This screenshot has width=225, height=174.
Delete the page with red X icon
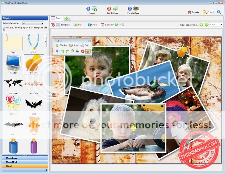pos(52,25)
